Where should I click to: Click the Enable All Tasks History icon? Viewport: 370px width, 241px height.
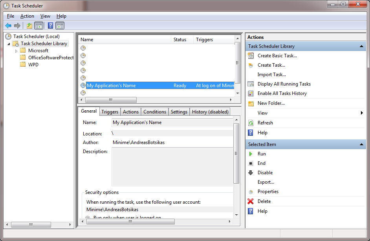[251, 93]
